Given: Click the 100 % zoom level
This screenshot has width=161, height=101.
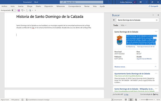Looking at the screenshot, I should point(158,100).
